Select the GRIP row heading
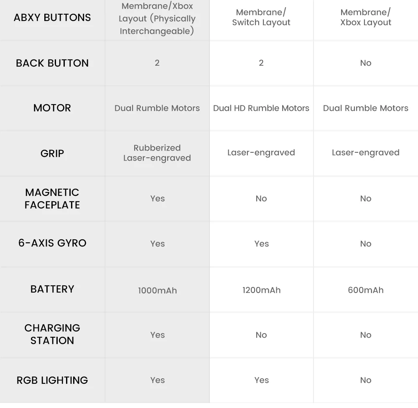This screenshot has height=408, width=418. pyautogui.click(x=52, y=153)
